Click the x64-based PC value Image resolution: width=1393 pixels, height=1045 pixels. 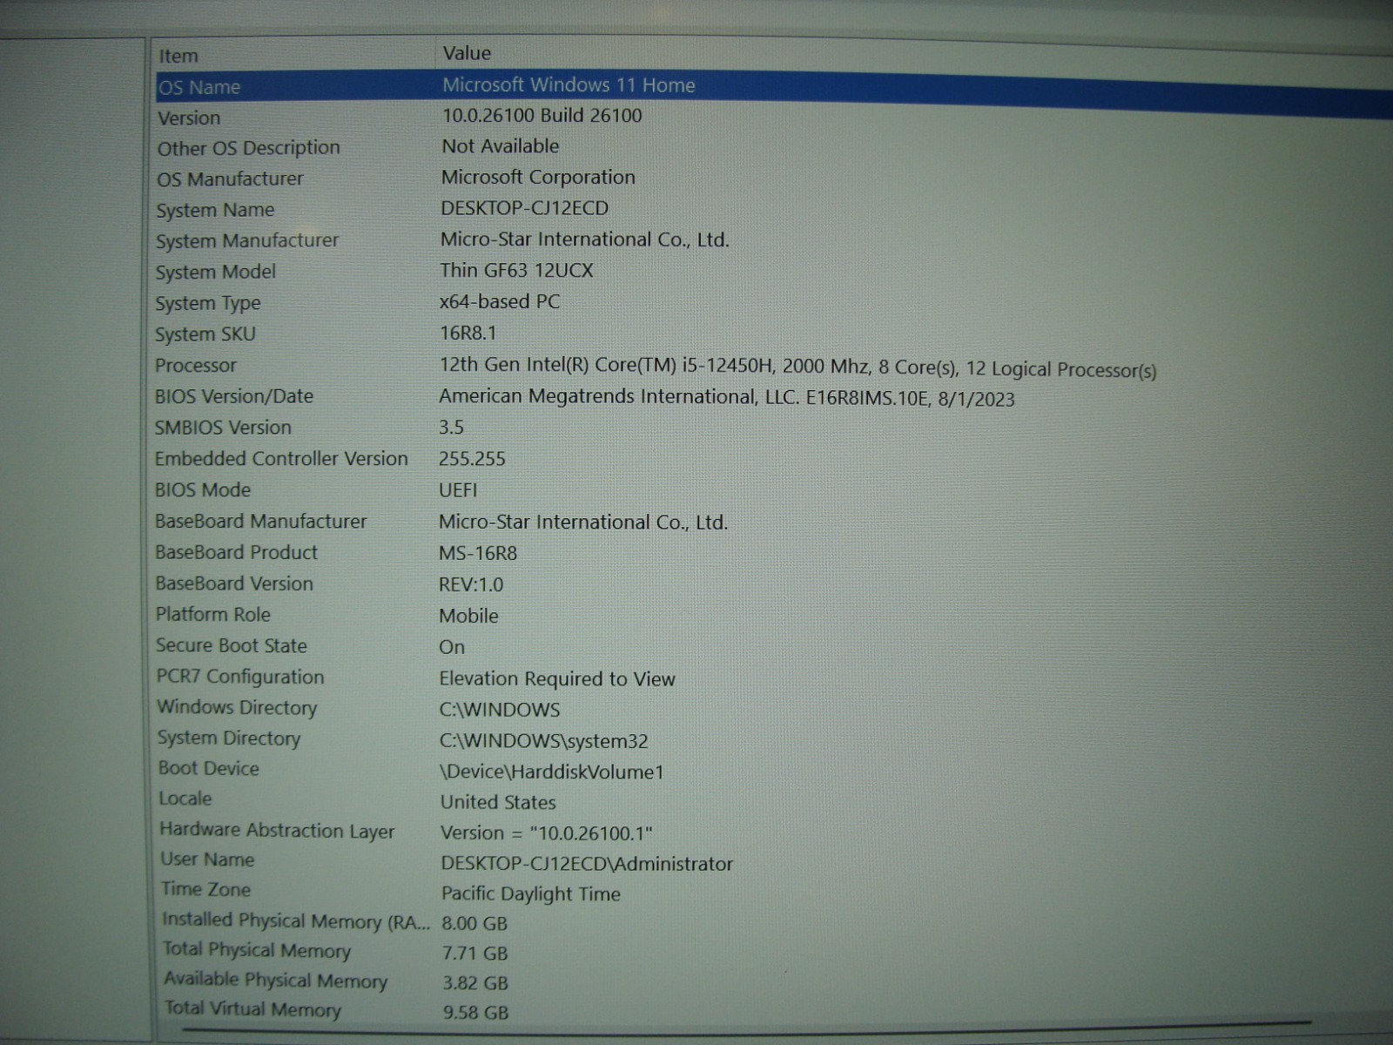coord(500,302)
